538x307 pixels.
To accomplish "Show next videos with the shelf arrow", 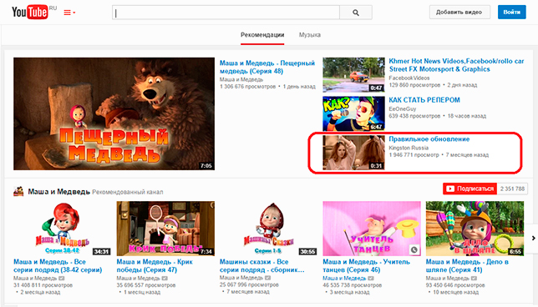I will pos(533,238).
